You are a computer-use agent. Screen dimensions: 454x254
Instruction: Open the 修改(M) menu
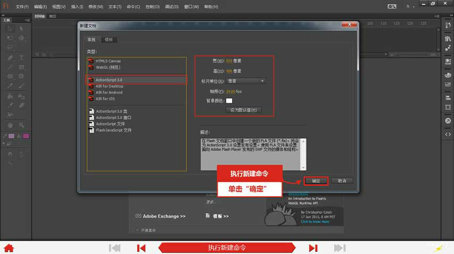[96, 7]
